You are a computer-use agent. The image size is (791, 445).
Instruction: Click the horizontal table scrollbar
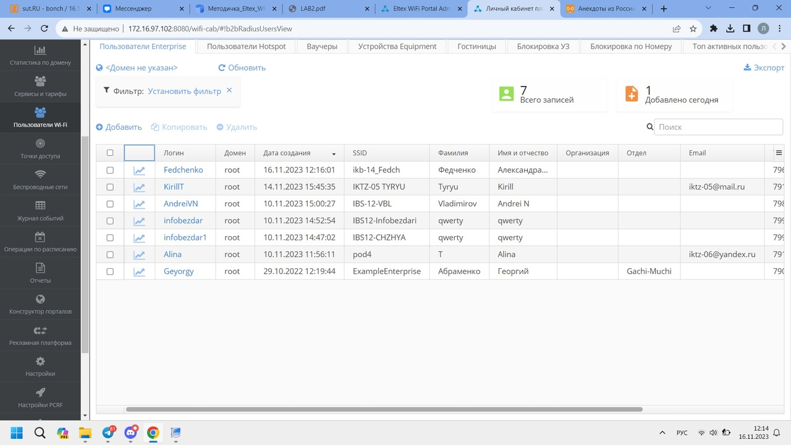[384, 409]
